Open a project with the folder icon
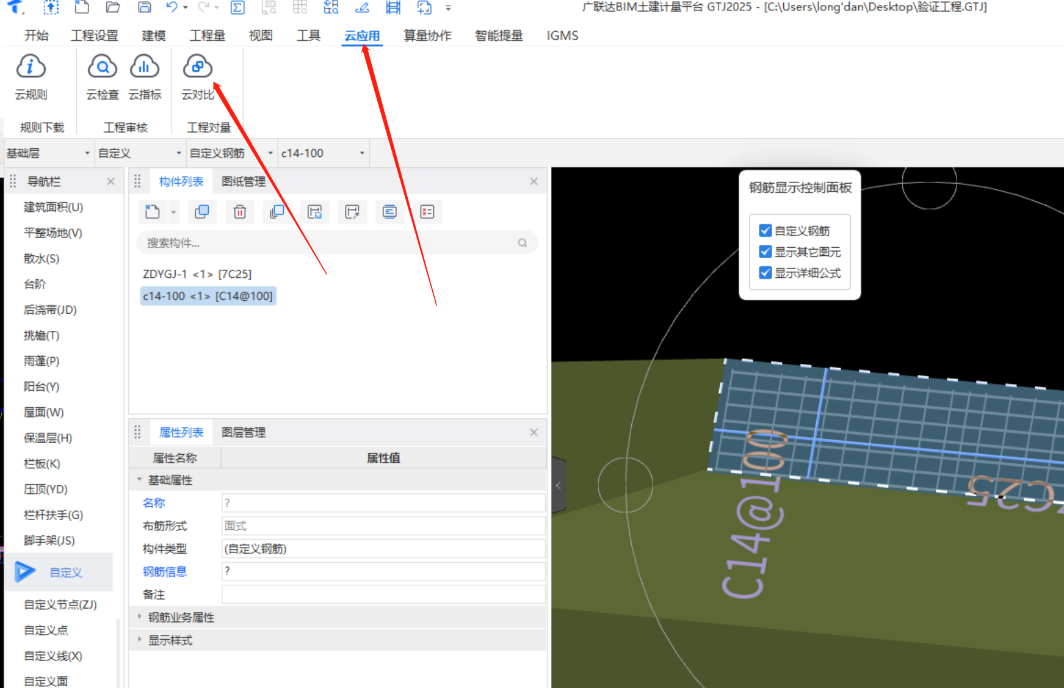Viewport: 1064px width, 688px height. click(x=113, y=7)
